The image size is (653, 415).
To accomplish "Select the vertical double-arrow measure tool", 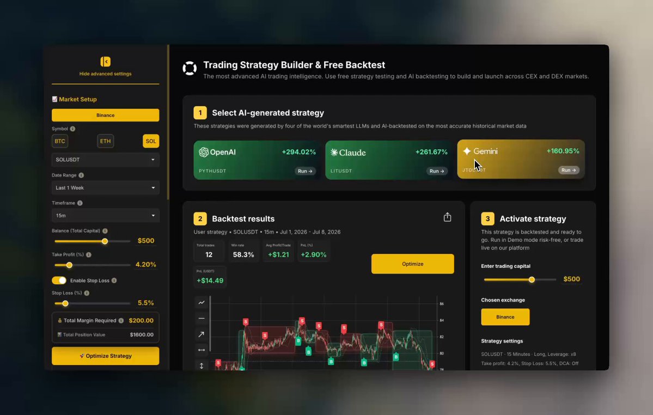I will (202, 365).
